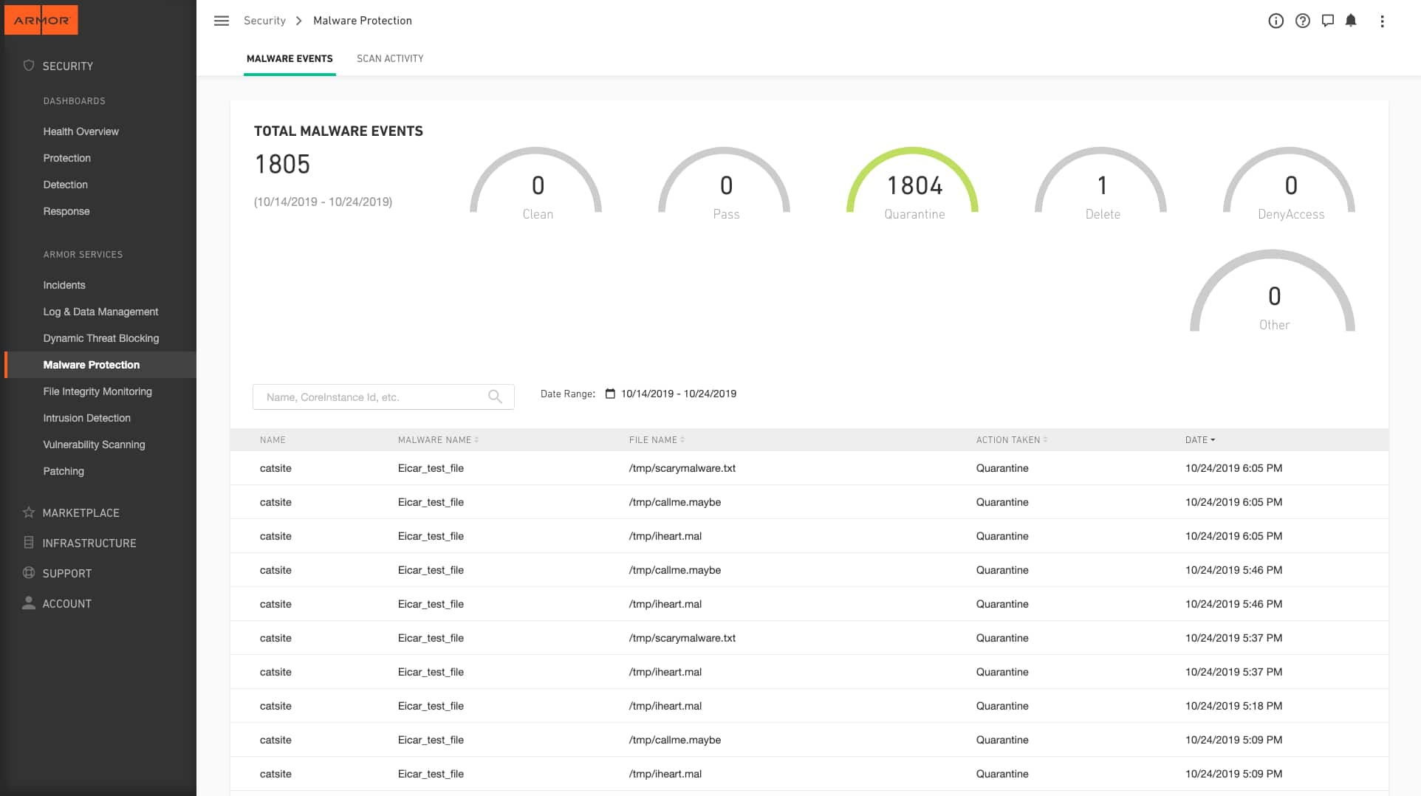Click the search magnifier icon
The image size is (1421, 796).
[x=495, y=397]
